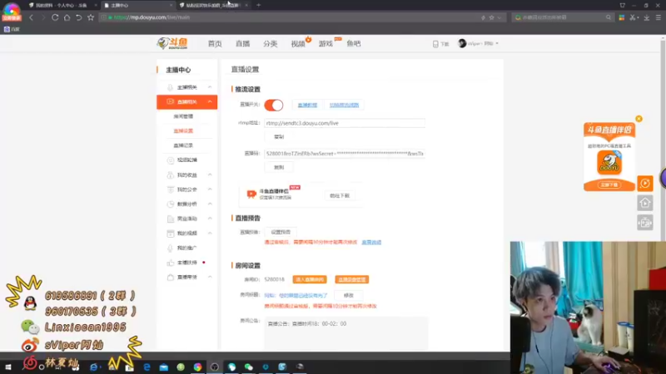Open 我的推广 in the sidebar
This screenshot has width=666, height=374.
(186, 248)
